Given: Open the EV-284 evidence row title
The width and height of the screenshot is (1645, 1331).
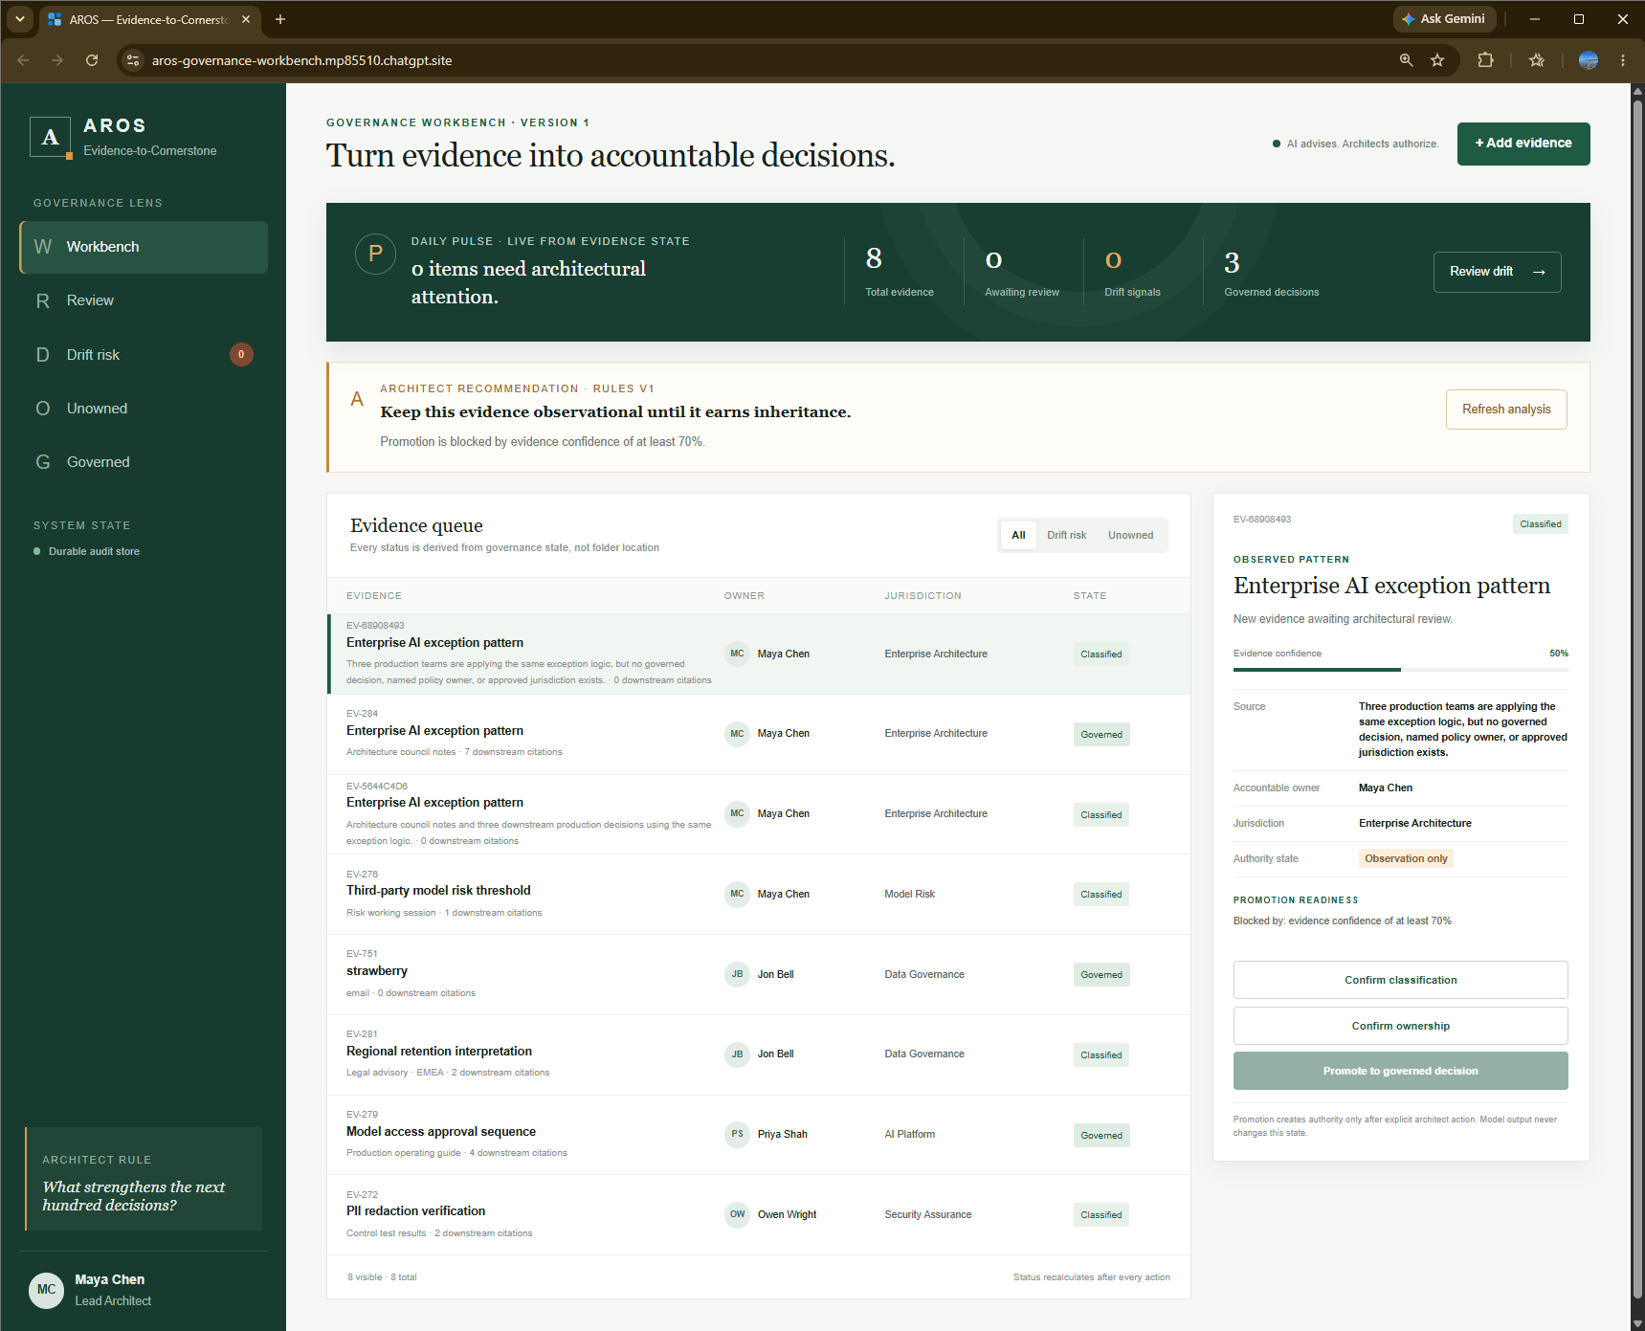Looking at the screenshot, I should coord(434,731).
